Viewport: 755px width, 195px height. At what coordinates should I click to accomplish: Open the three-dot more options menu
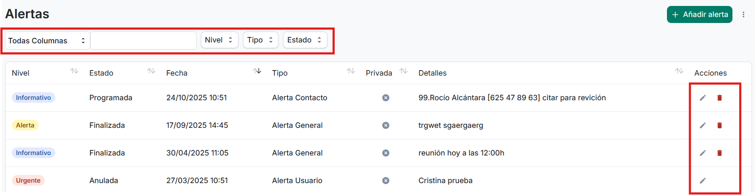click(744, 14)
